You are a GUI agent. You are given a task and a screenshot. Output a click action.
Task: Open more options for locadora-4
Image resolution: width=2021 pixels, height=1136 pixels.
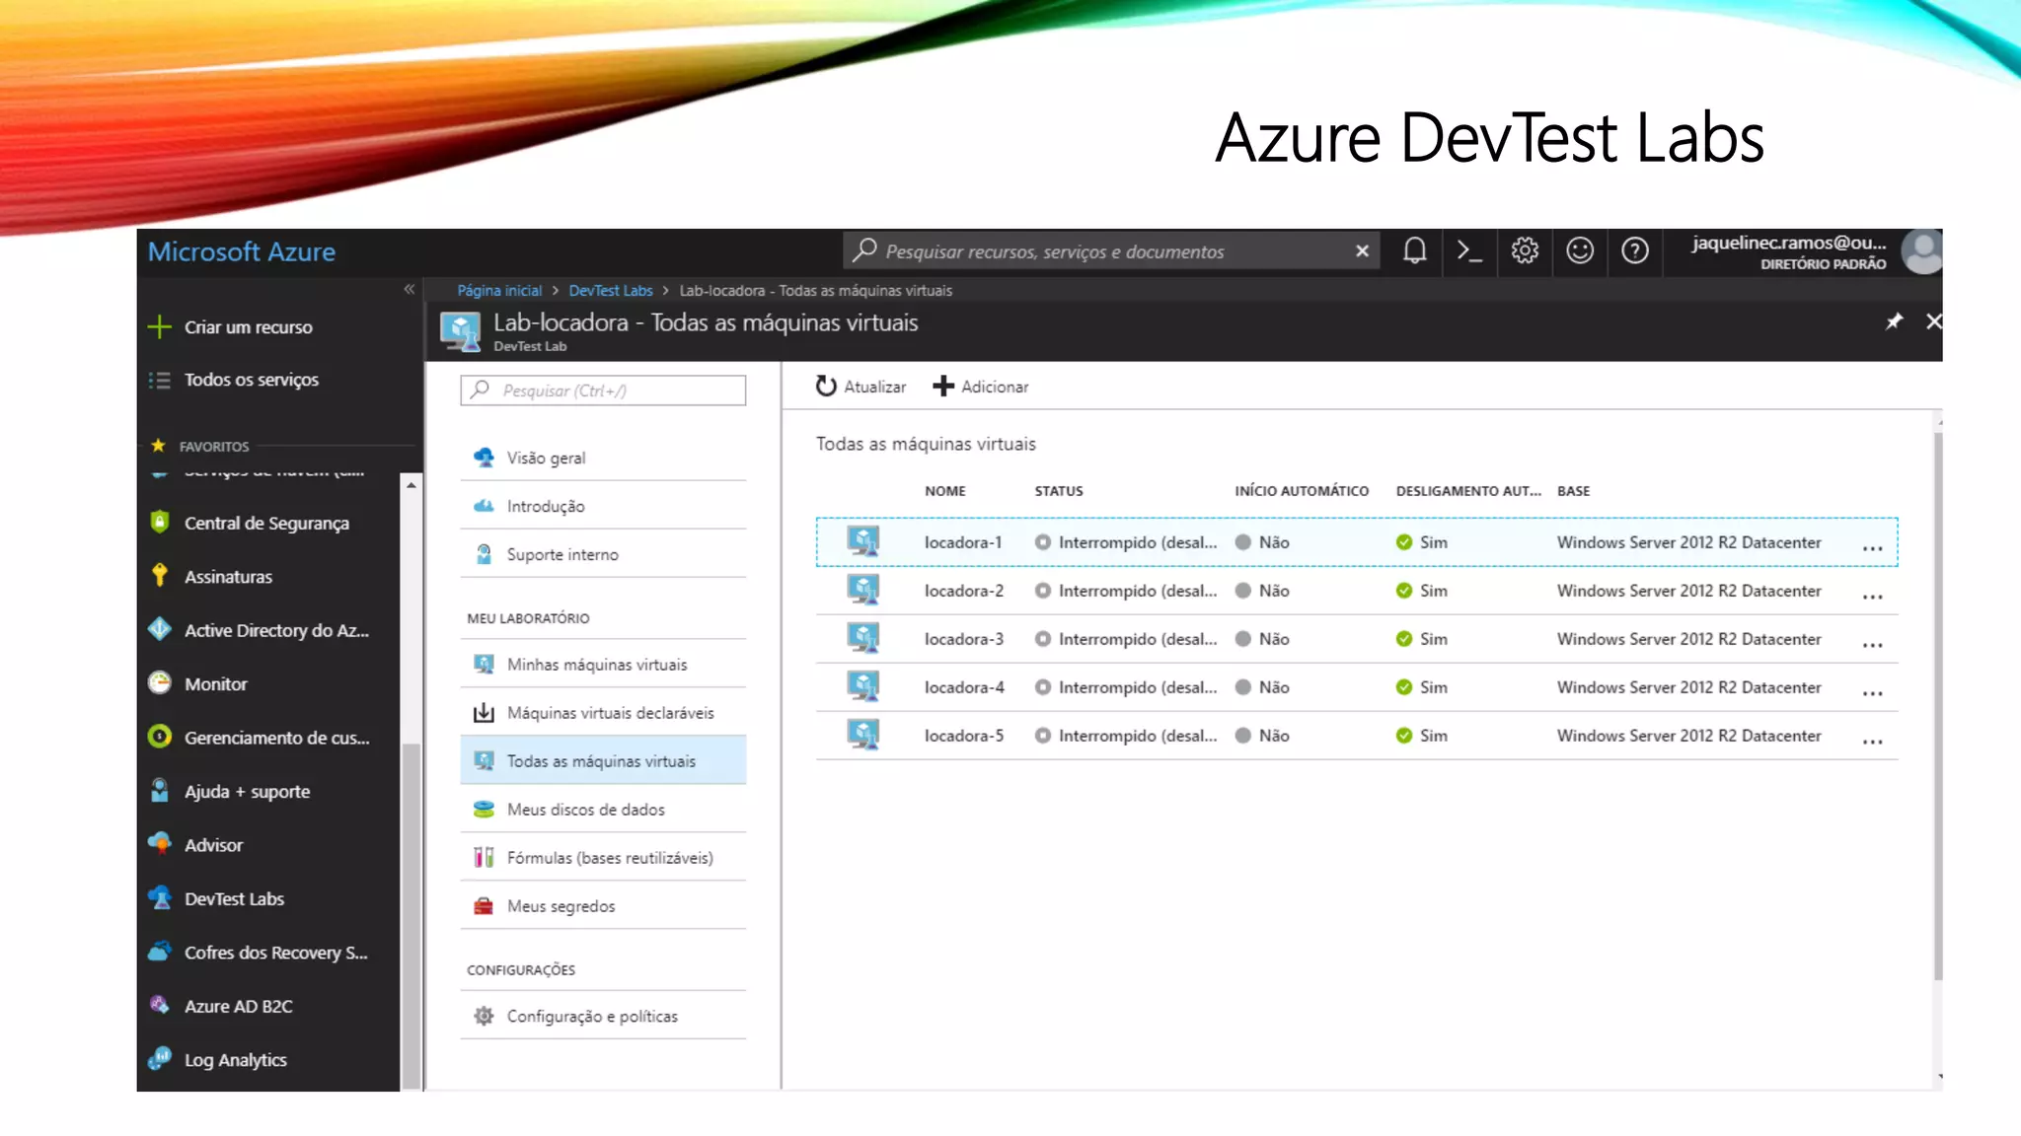coord(1872,693)
